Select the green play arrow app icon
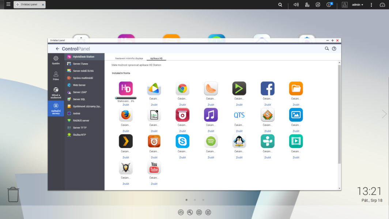Image resolution: width=389 pixels, height=219 pixels. click(239, 88)
